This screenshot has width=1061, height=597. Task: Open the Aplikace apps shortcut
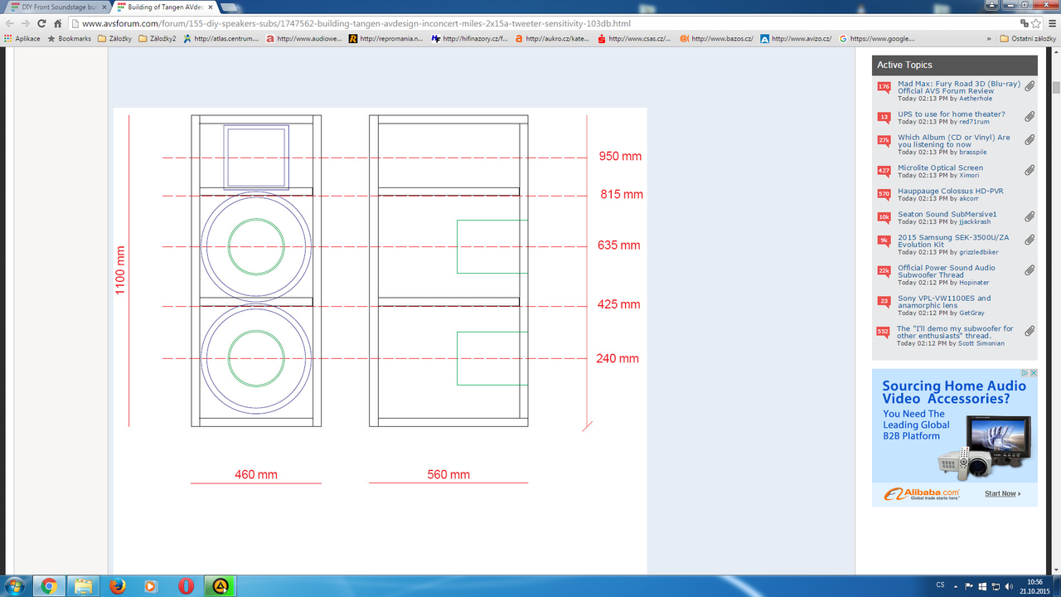[22, 38]
